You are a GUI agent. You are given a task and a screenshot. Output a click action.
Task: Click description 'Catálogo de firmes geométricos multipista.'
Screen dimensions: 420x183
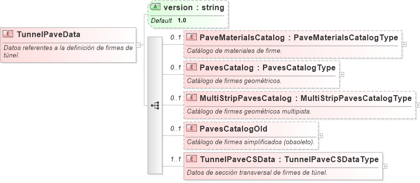249,111
